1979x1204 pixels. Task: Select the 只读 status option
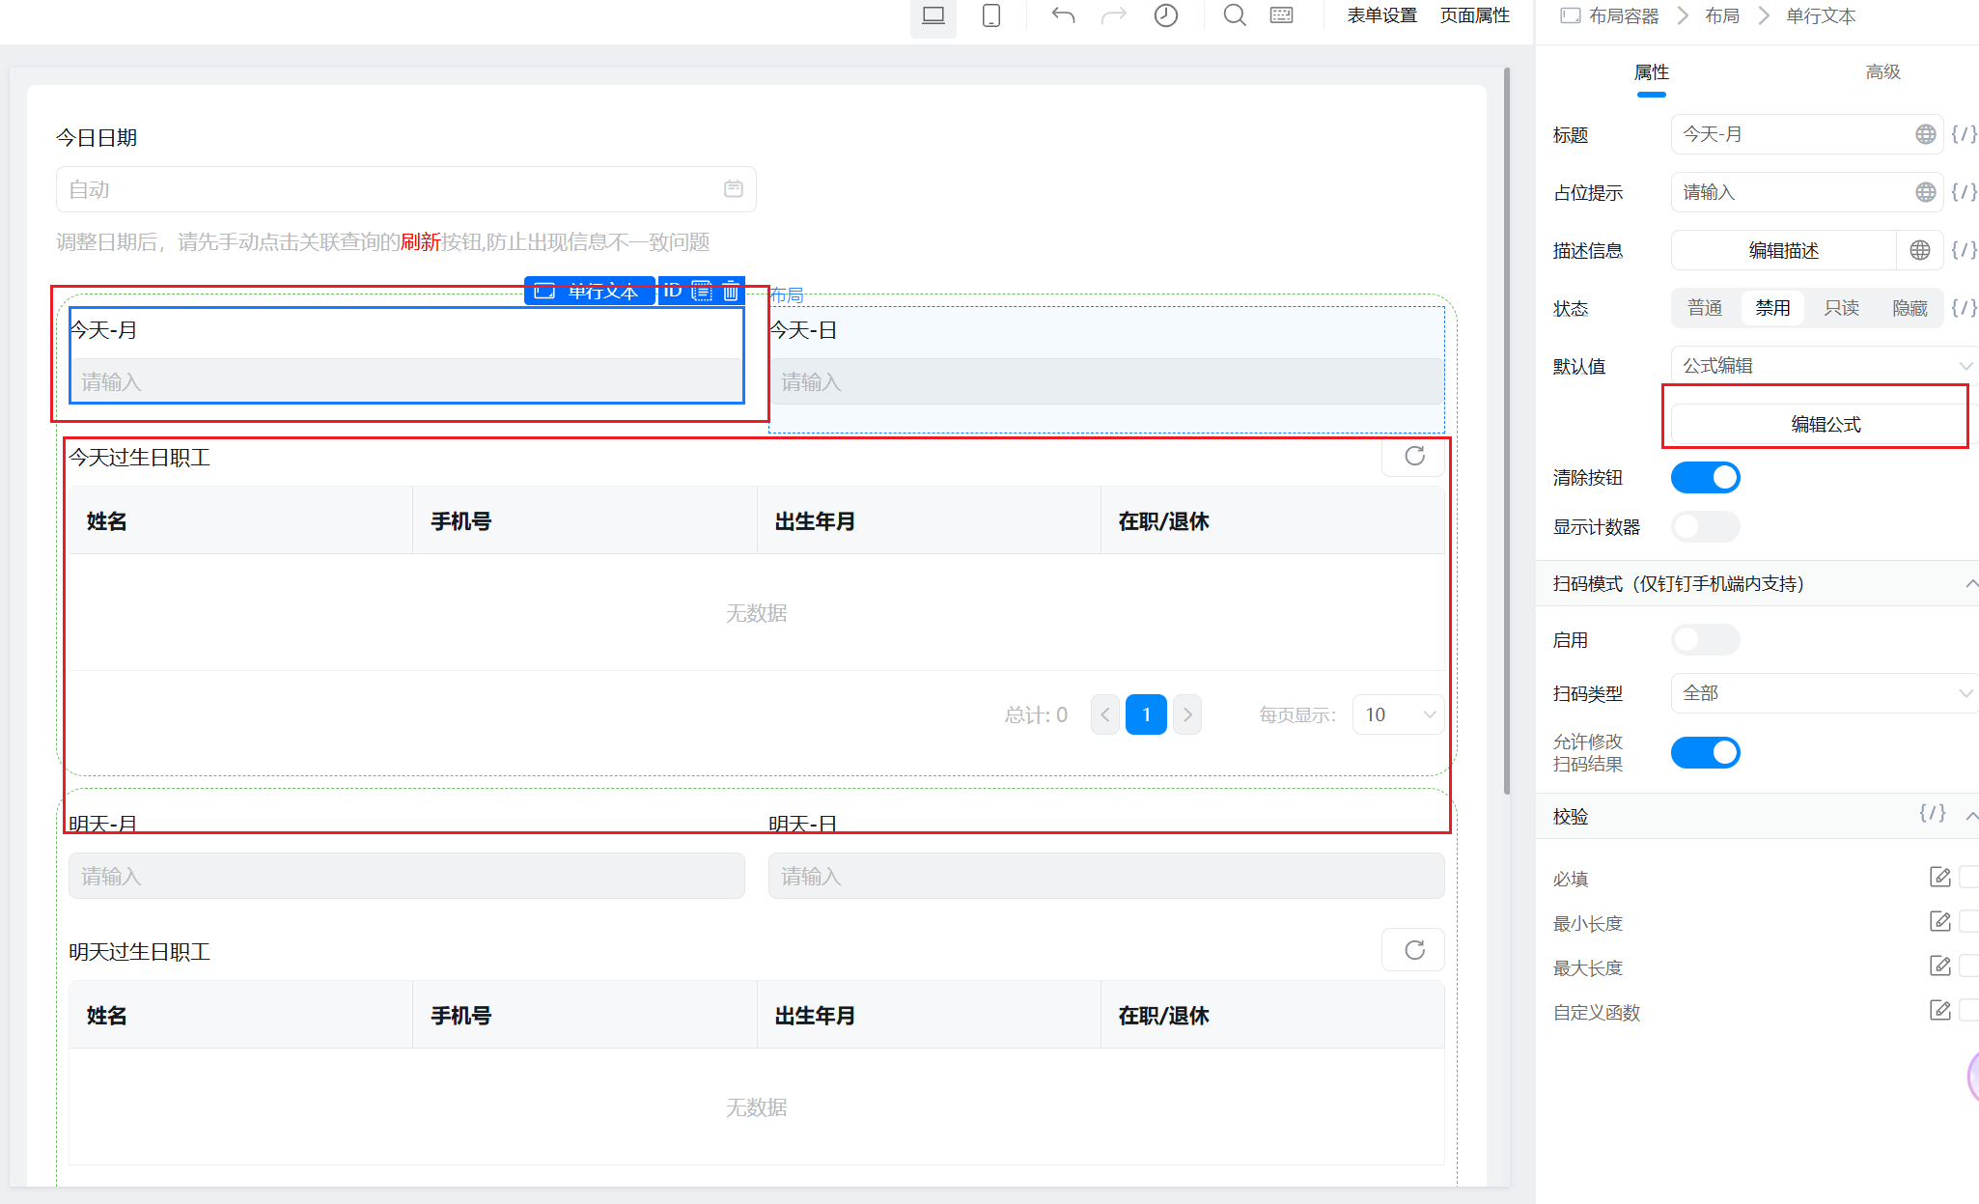tap(1841, 308)
